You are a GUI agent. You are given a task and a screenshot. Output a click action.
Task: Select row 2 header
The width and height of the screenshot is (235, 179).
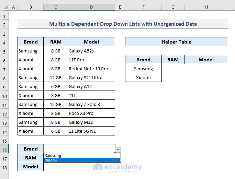point(4,25)
